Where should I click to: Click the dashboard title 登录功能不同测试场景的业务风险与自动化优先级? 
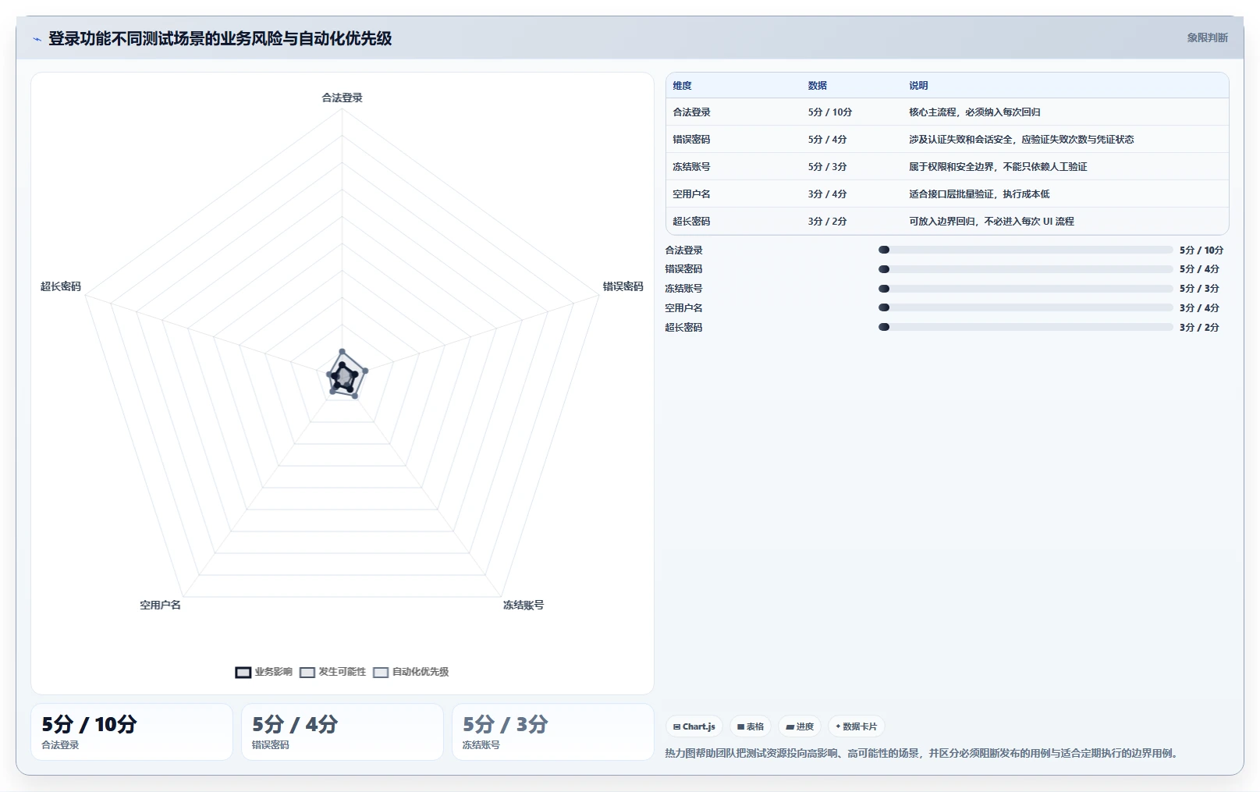[x=220, y=38]
